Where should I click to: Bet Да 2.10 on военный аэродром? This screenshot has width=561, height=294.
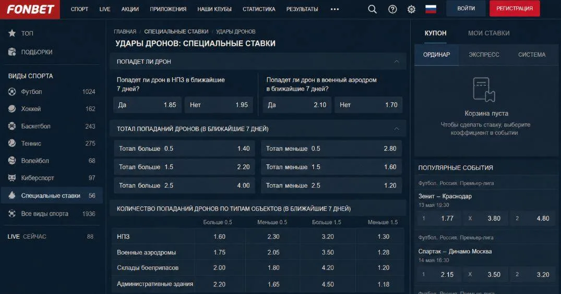(297, 105)
